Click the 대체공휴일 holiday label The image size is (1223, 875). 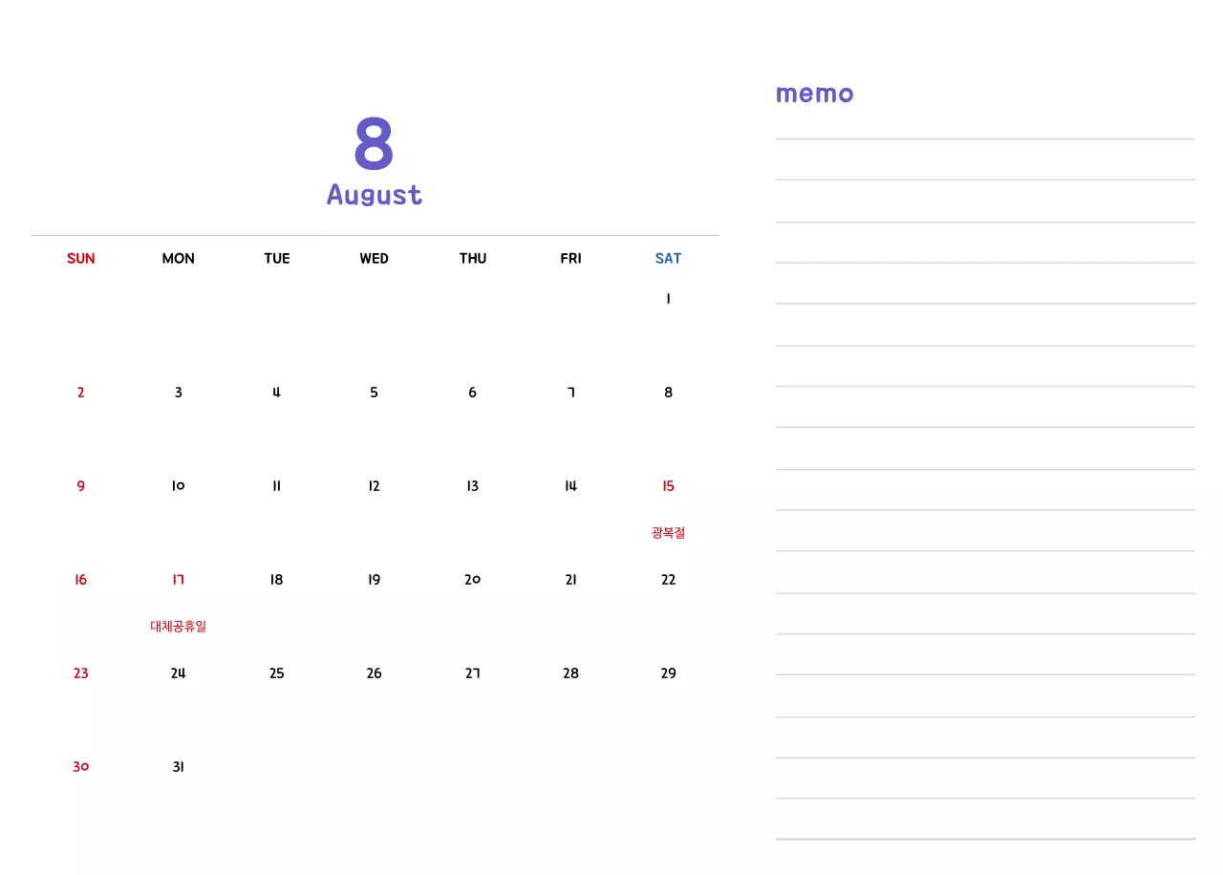click(x=179, y=627)
